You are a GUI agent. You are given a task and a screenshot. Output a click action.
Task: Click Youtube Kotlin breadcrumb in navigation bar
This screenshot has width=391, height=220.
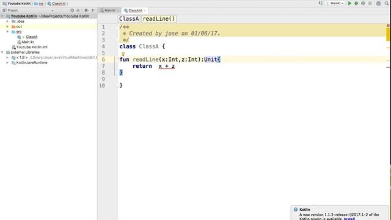16,4
